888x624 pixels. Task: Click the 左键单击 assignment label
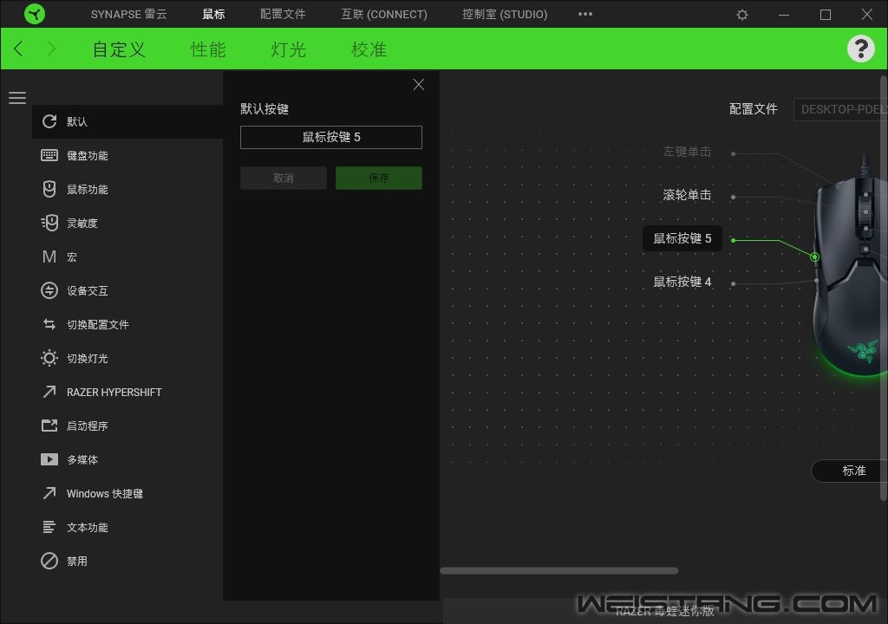(687, 152)
